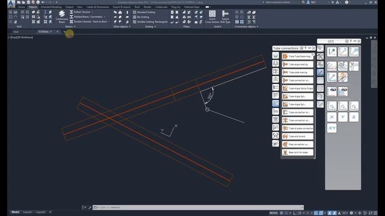This screenshot has width=385, height=216.
Task: Select Rolled I Section beam tool
Action: point(80,12)
